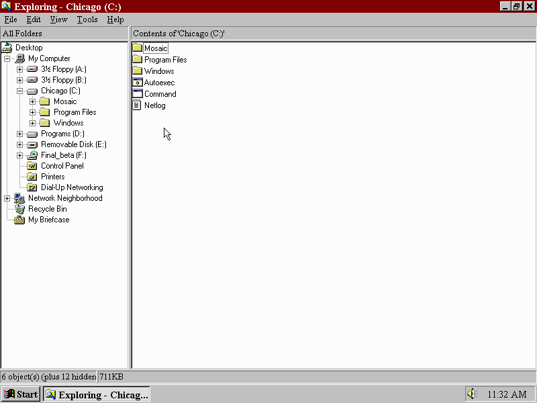The height and width of the screenshot is (403, 537).
Task: Click the Control Panel folder icon
Action: pos(32,166)
